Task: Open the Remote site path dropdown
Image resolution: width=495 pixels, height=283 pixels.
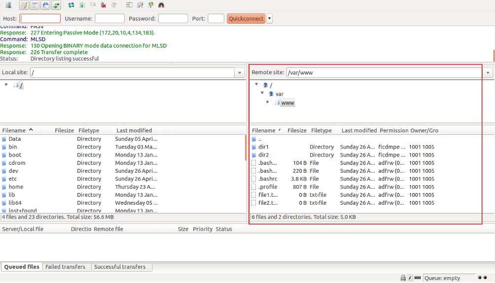Action: [x=488, y=73]
